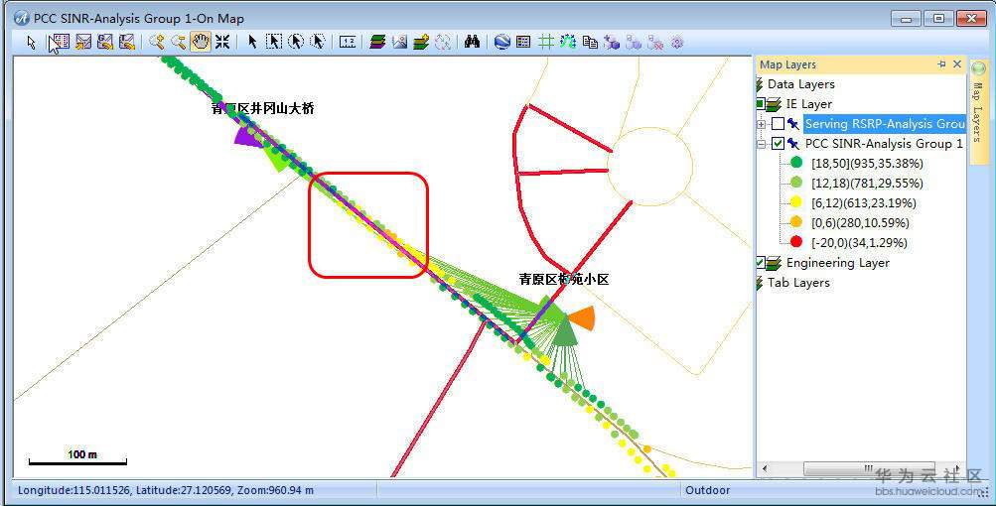The width and height of the screenshot is (996, 506).
Task: Click the orange cell sector on map
Action: click(583, 318)
